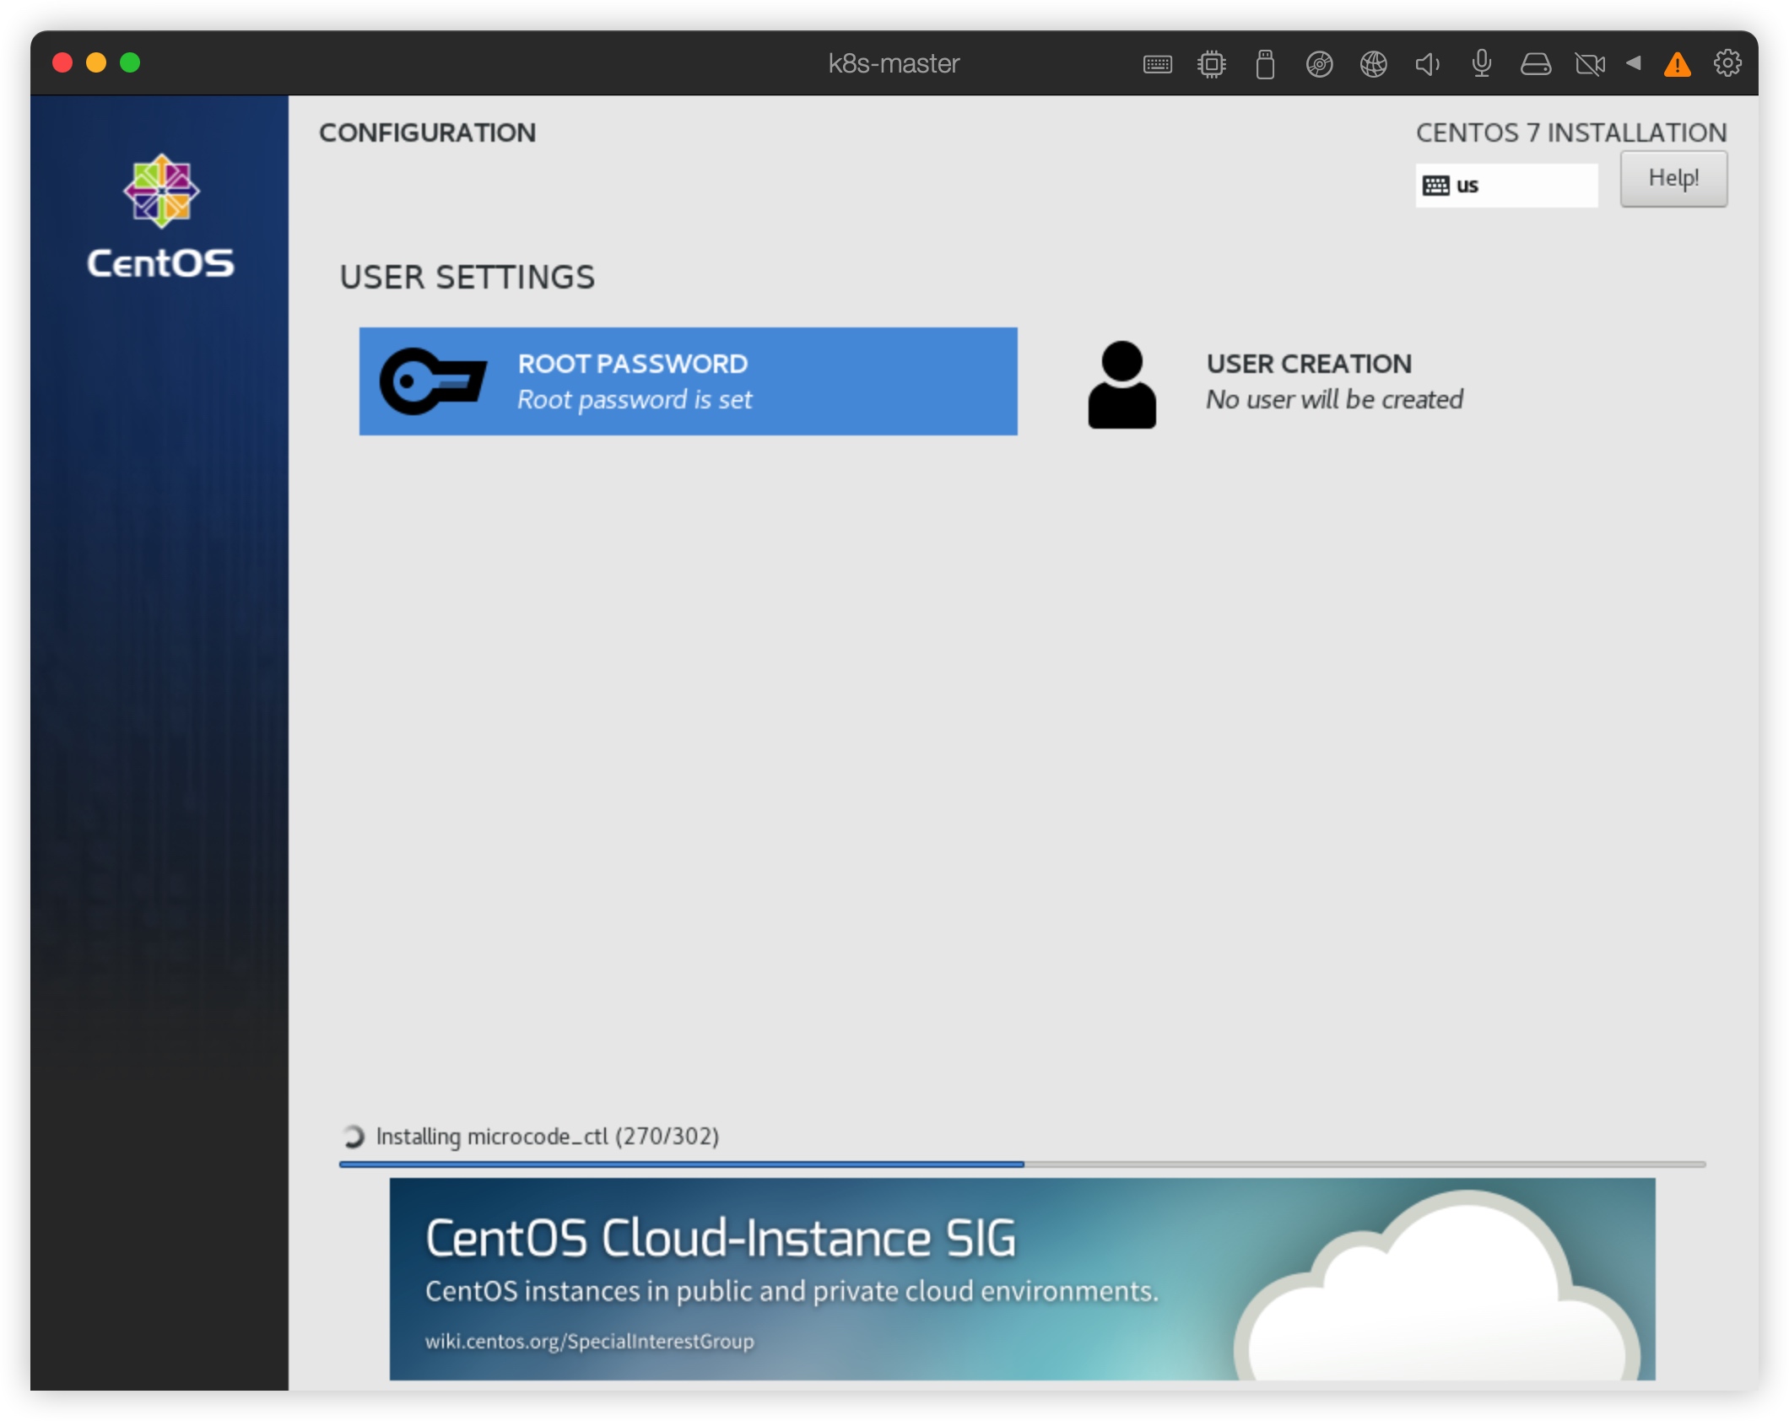The image size is (1789, 1421).
Task: Click the key icon for root password
Action: [x=433, y=381]
